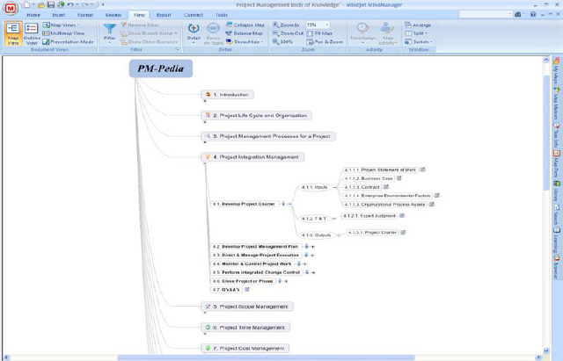Select topic 7. Project Cost Management
Screen dimensions: 563x361
pyautogui.click(x=245, y=348)
